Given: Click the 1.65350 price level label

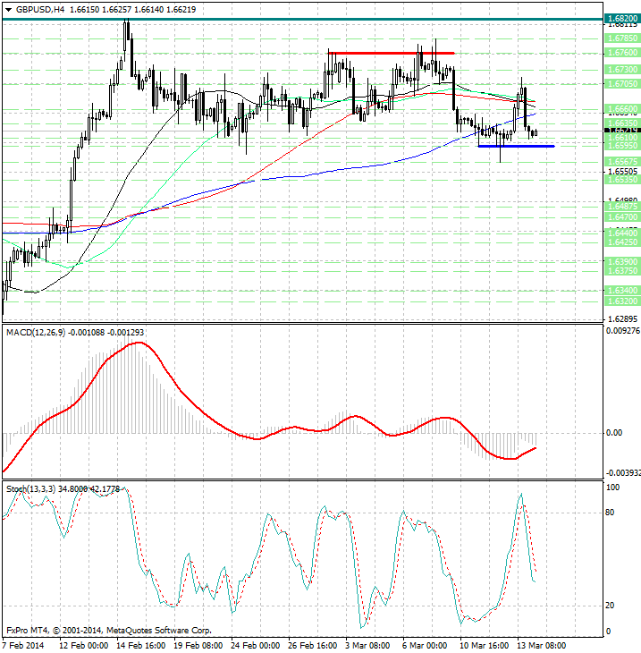Looking at the screenshot, I should [x=622, y=180].
